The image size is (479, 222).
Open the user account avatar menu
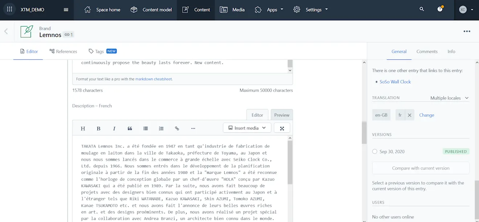466,10
